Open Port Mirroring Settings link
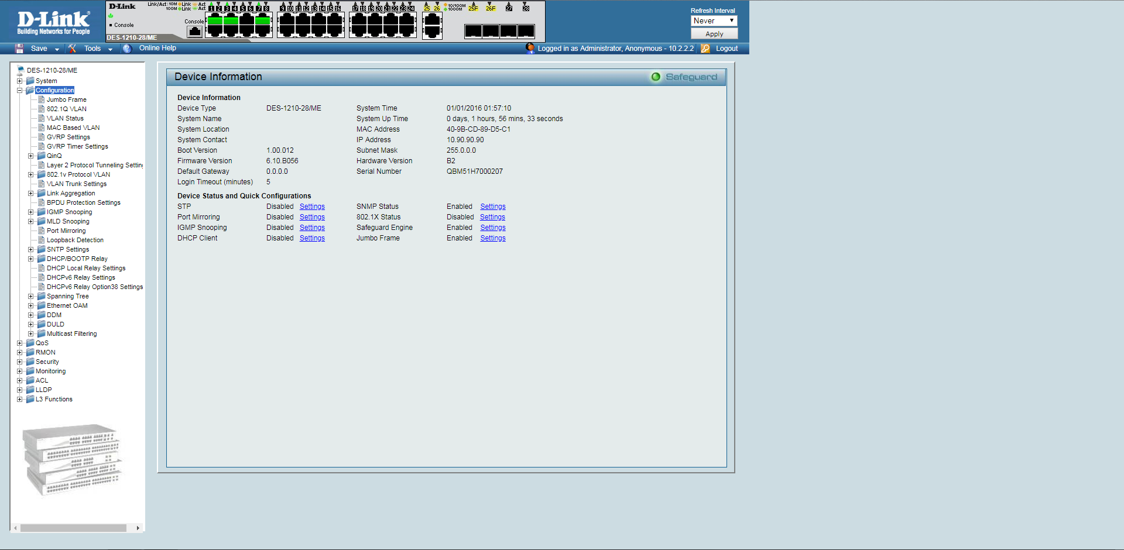Image resolution: width=1124 pixels, height=550 pixels. point(312,217)
